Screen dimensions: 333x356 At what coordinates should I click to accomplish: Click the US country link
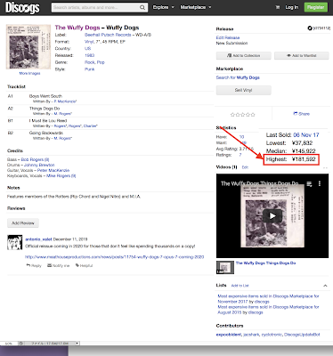(x=87, y=49)
